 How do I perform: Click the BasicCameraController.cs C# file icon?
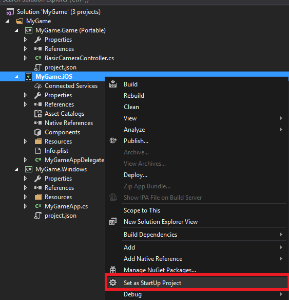coord(38,58)
